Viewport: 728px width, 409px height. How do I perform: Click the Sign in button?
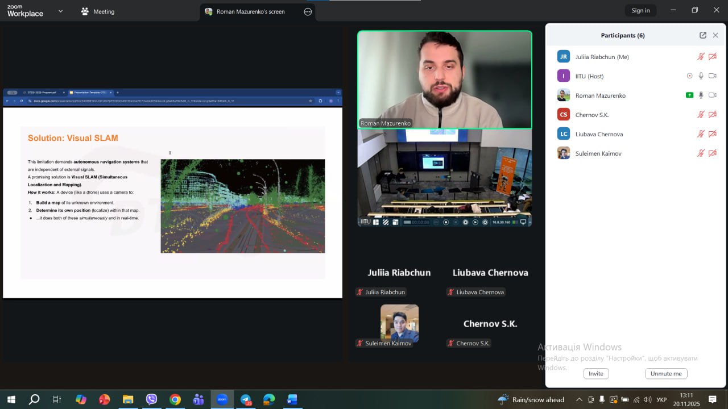coord(640,10)
